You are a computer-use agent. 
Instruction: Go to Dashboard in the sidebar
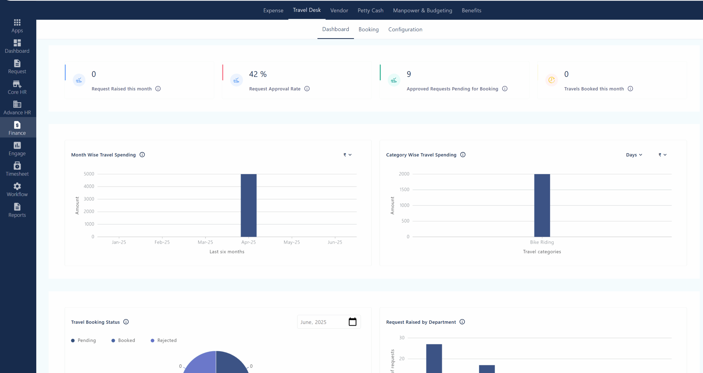point(17,46)
